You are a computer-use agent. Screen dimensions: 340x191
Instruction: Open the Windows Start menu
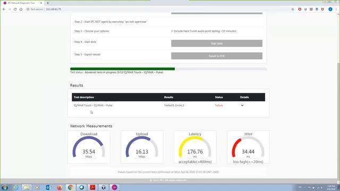(5, 187)
